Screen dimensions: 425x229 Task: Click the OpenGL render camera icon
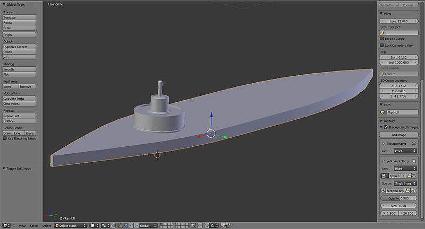tap(222, 225)
